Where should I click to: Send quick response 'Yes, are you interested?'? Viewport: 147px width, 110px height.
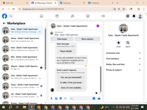pyautogui.click(x=71, y=77)
